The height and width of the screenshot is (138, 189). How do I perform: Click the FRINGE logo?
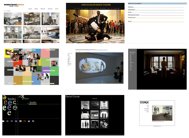144,102
